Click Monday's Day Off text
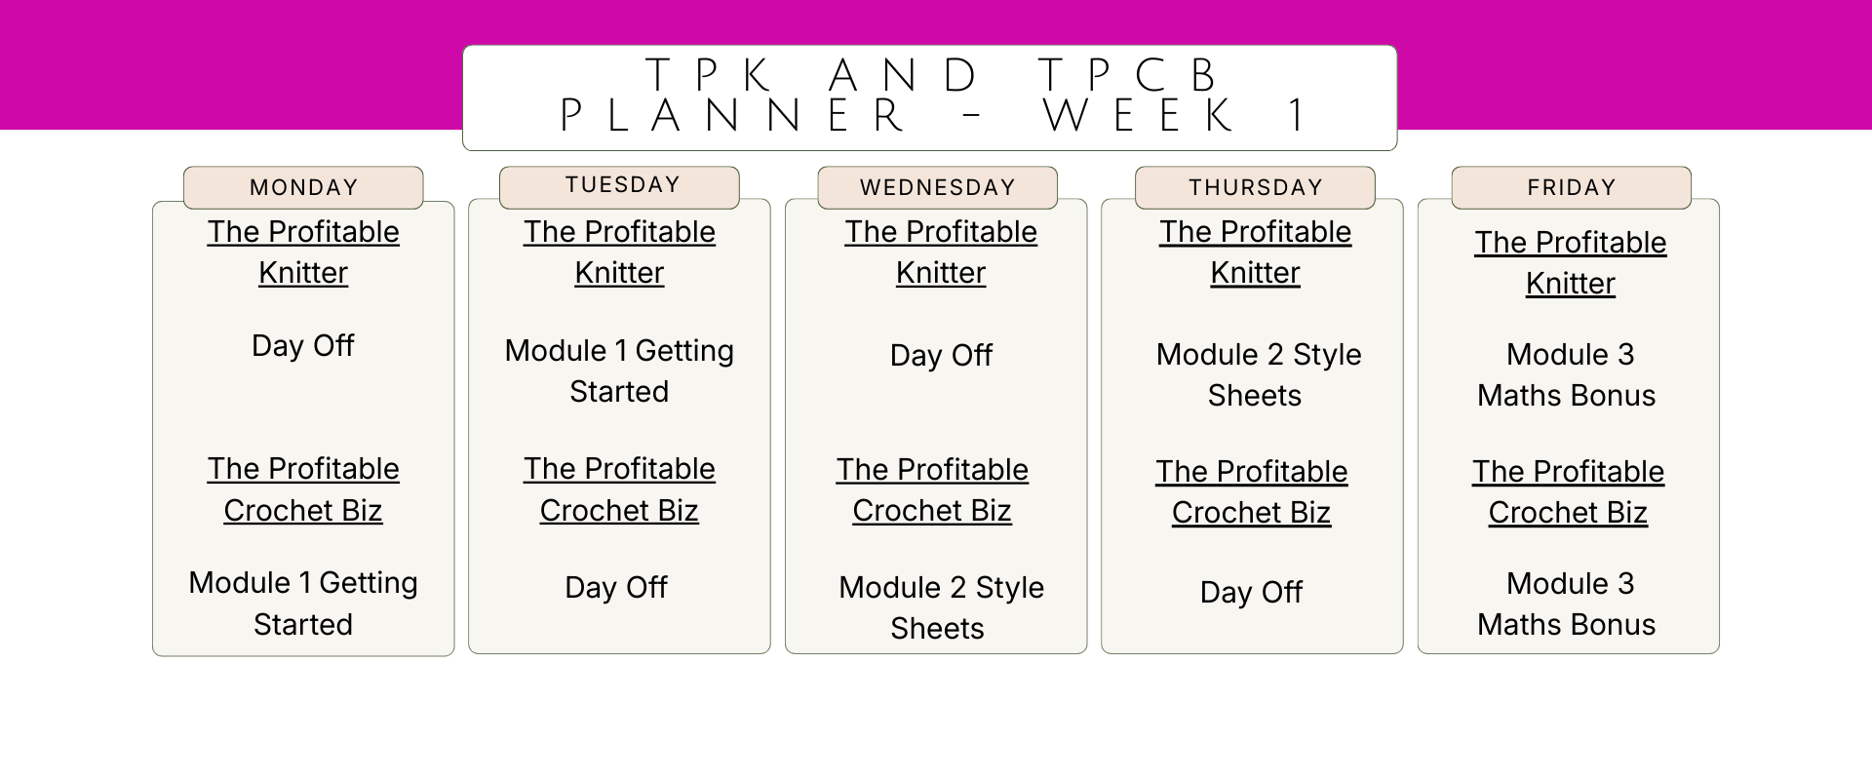Screen dimensions: 1872x780 pyautogui.click(x=303, y=346)
